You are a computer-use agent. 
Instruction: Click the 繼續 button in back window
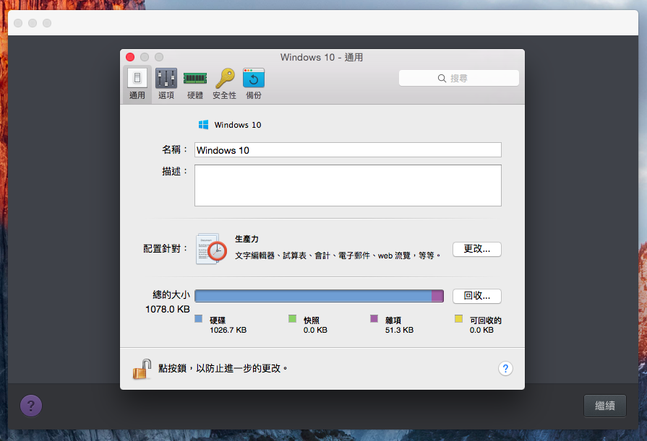605,406
